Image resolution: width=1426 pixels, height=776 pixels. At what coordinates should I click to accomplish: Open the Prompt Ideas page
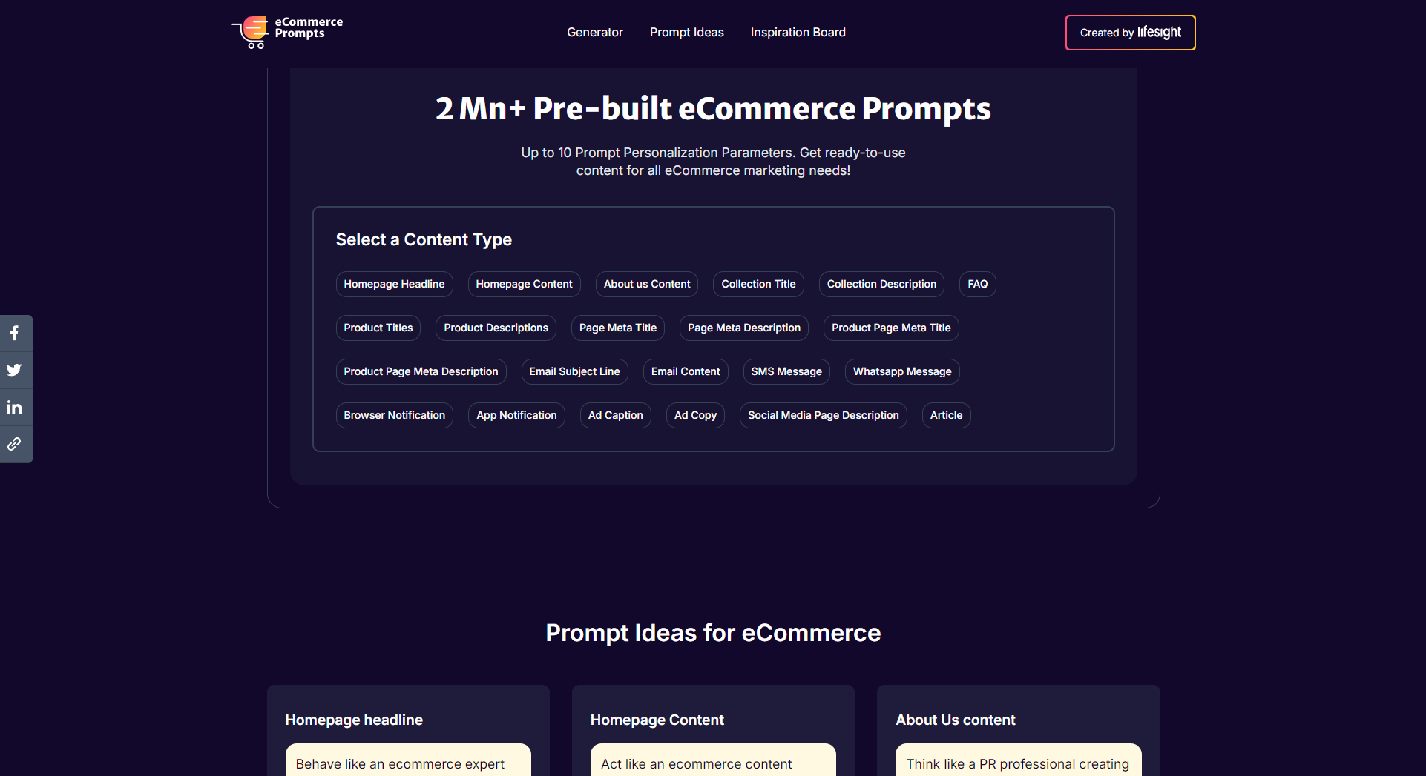[686, 32]
